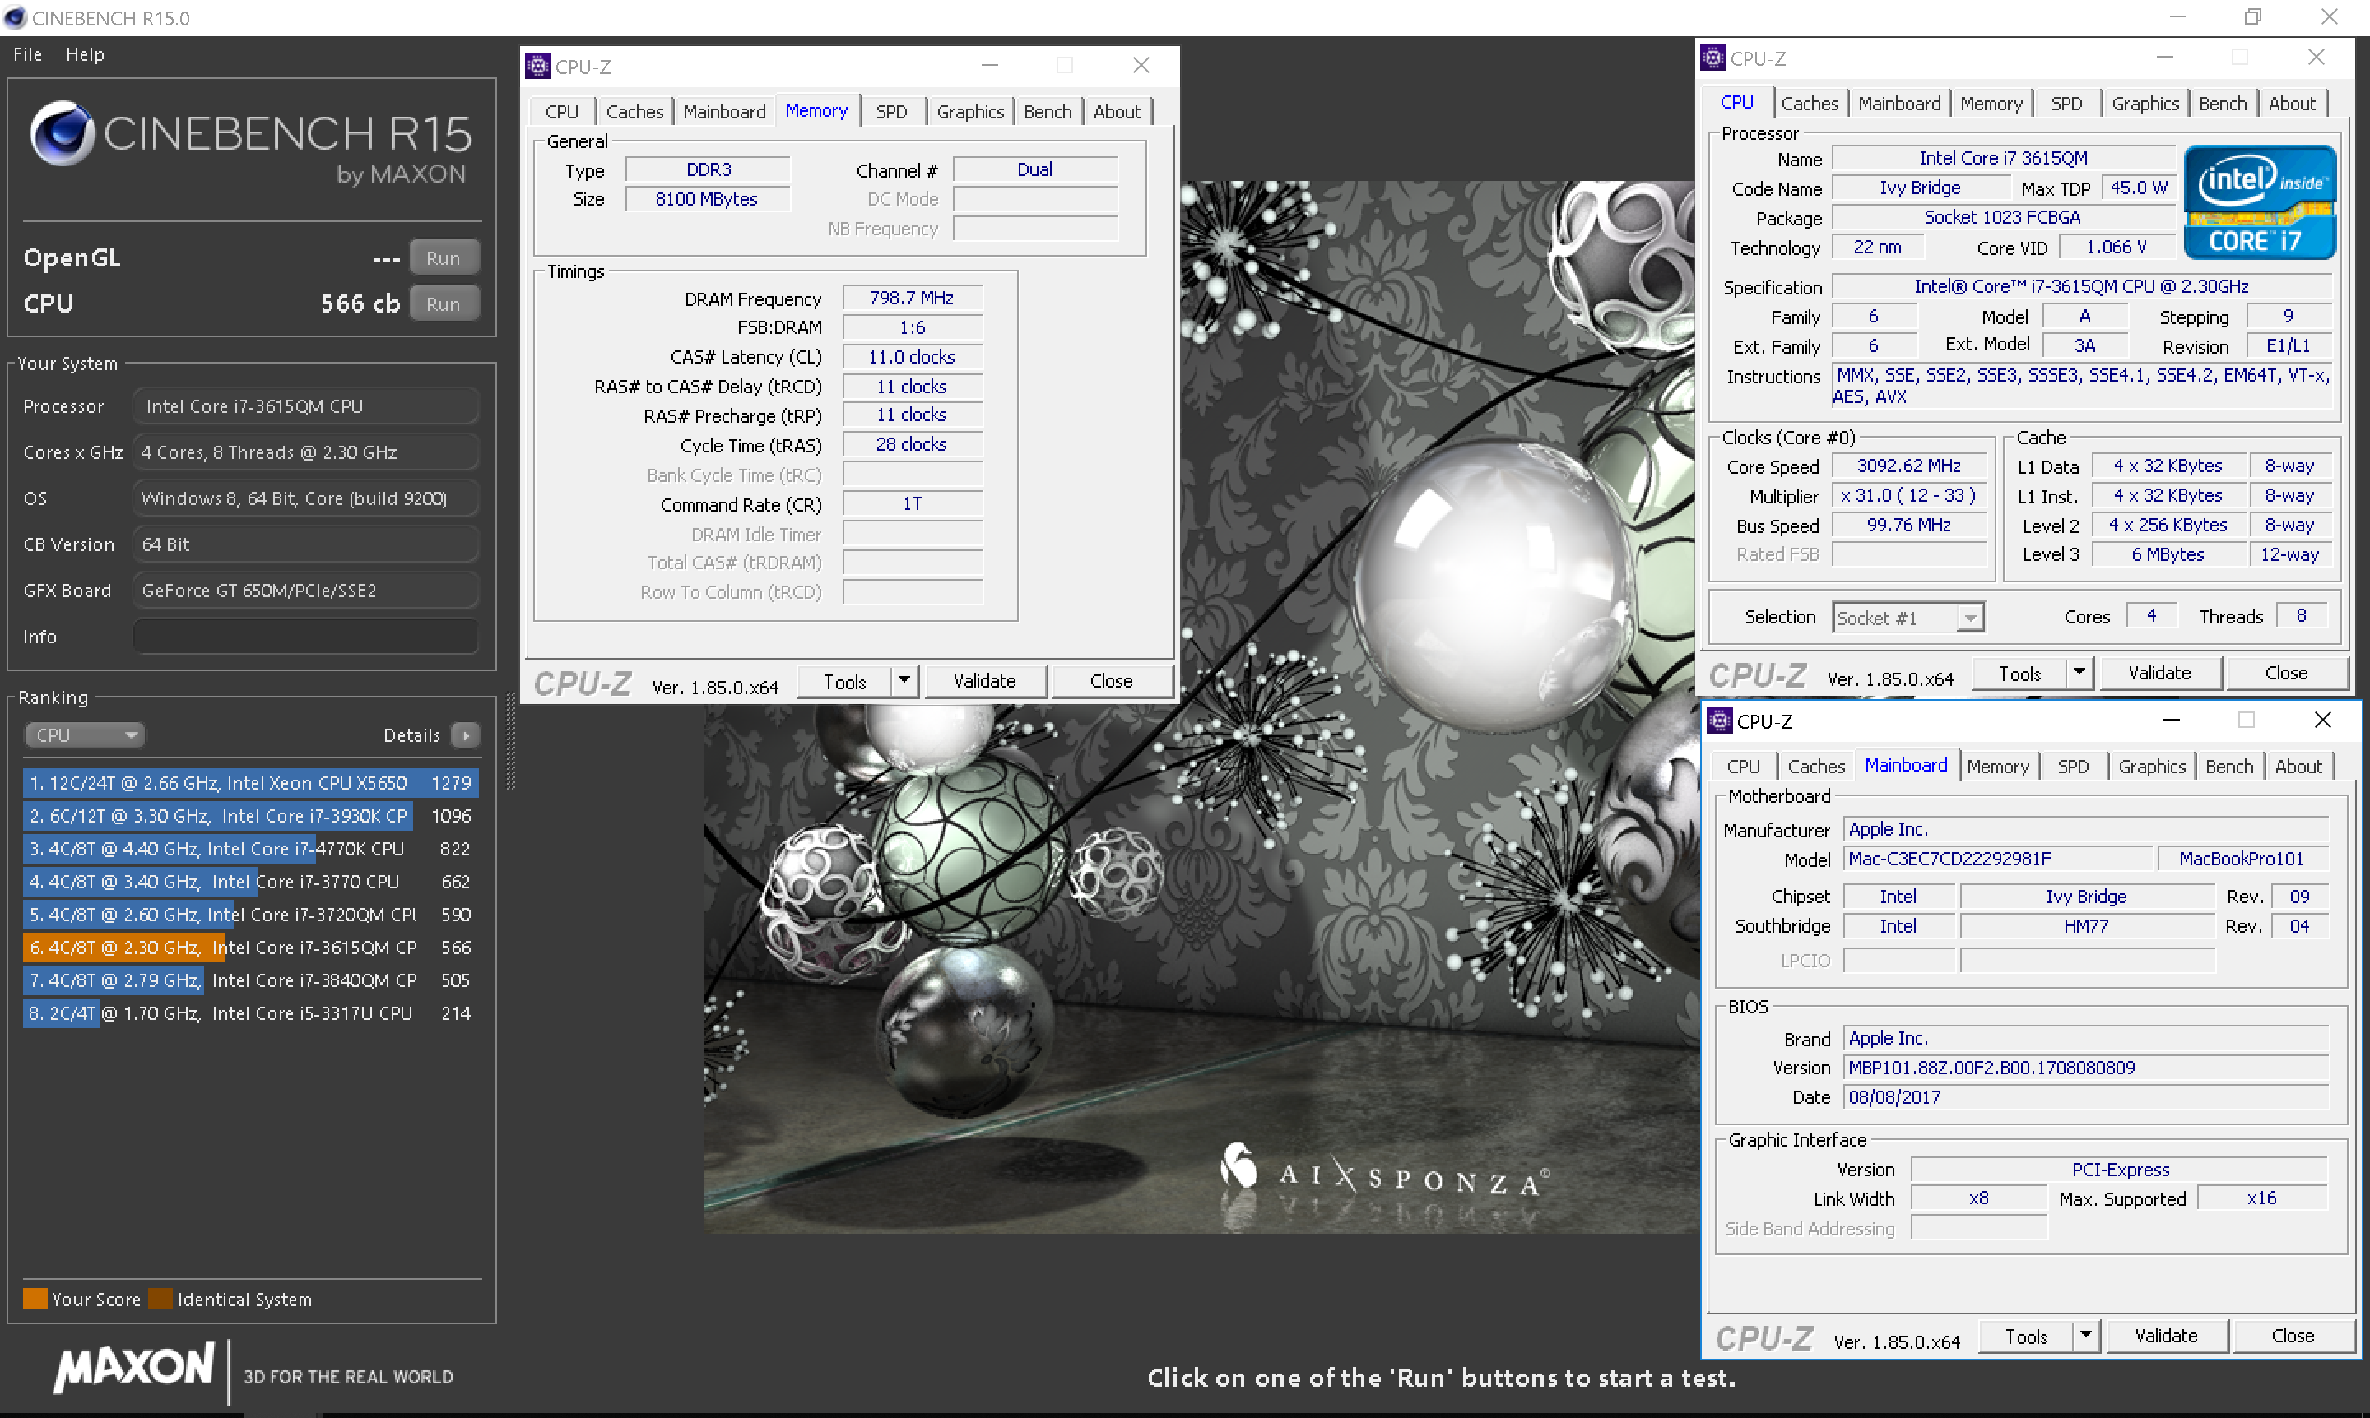Close the Memory CPU-Z window with X
The image size is (2370, 1418).
click(1141, 65)
